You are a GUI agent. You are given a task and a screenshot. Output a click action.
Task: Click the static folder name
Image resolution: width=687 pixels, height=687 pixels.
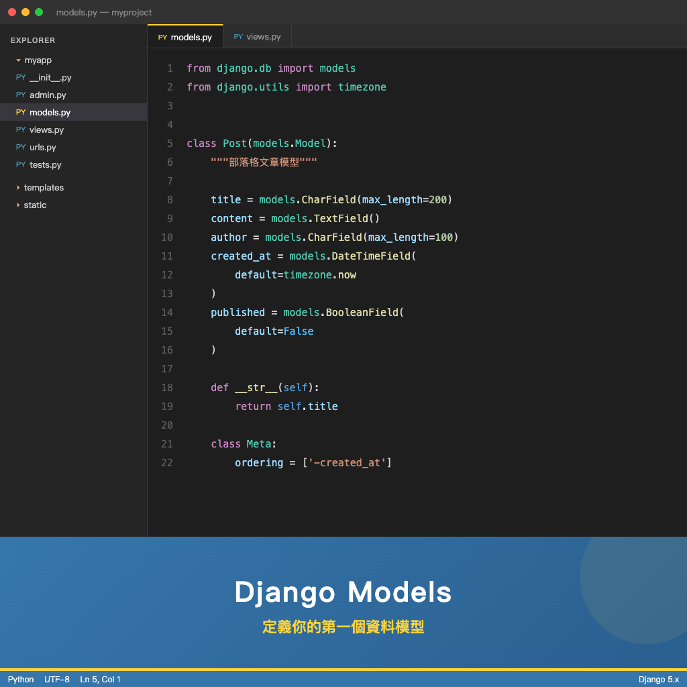pos(35,205)
